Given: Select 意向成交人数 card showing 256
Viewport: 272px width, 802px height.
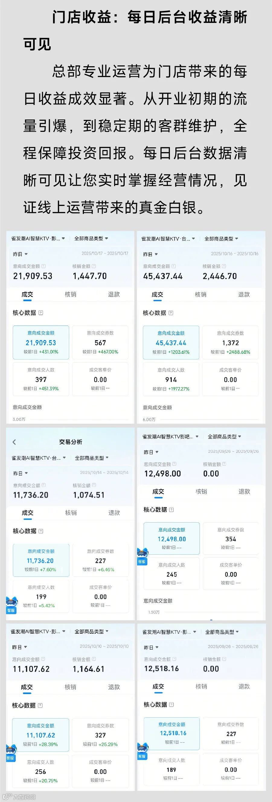Looking at the screenshot, I should (40, 771).
